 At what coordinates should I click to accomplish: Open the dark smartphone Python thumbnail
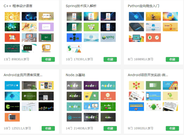tap(136, 27)
